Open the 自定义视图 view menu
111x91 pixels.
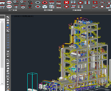click(x=21, y=16)
